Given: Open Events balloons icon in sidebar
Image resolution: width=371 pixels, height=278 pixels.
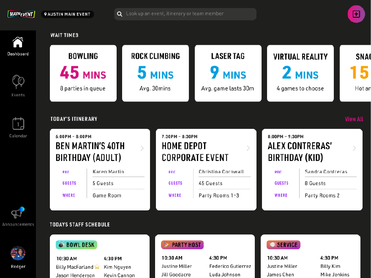Looking at the screenshot, I should (18, 82).
